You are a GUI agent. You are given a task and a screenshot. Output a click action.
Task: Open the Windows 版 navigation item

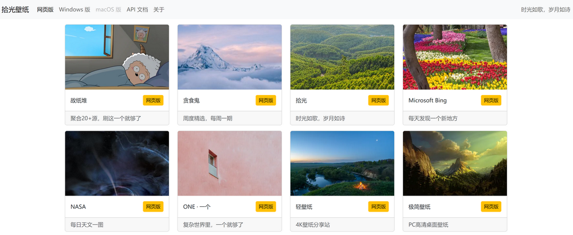coord(74,10)
